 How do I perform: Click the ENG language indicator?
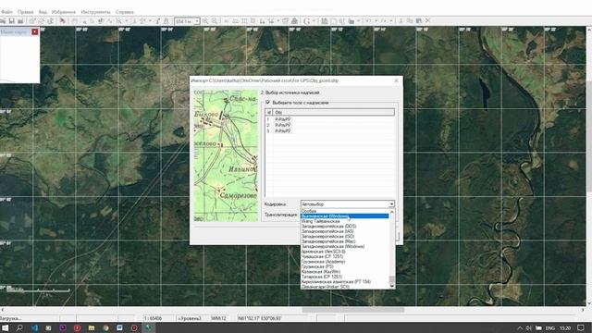(550, 328)
